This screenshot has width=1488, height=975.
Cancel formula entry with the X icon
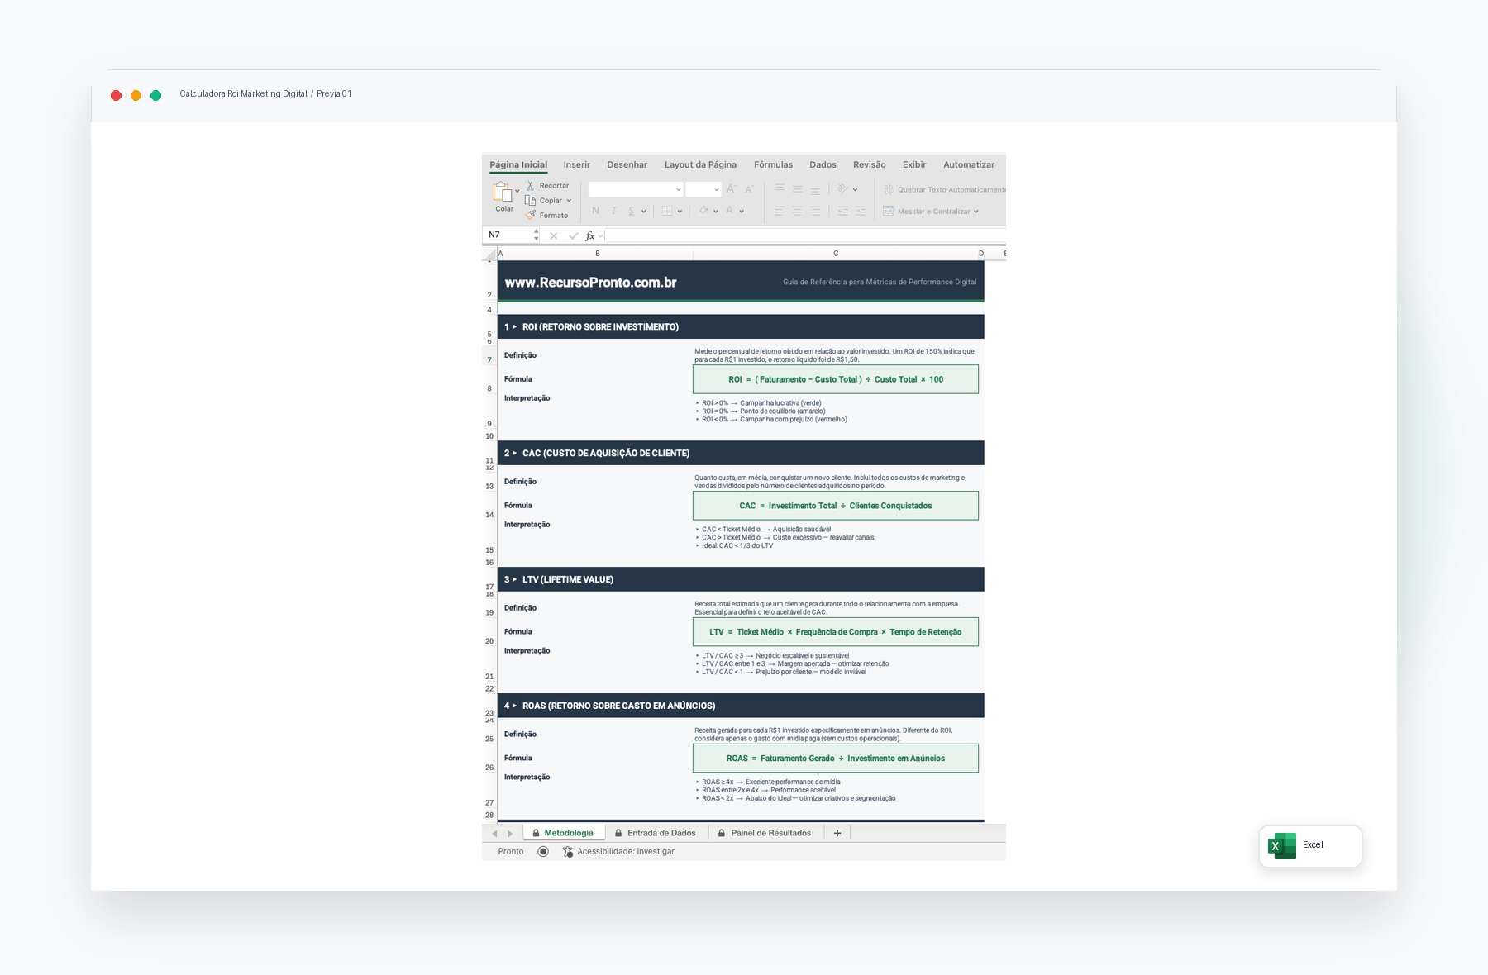tap(553, 235)
